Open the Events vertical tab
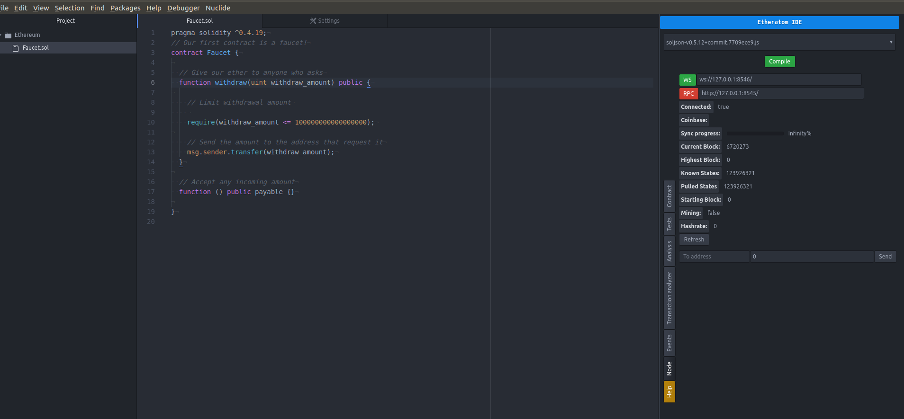Image resolution: width=904 pixels, height=419 pixels. (669, 343)
